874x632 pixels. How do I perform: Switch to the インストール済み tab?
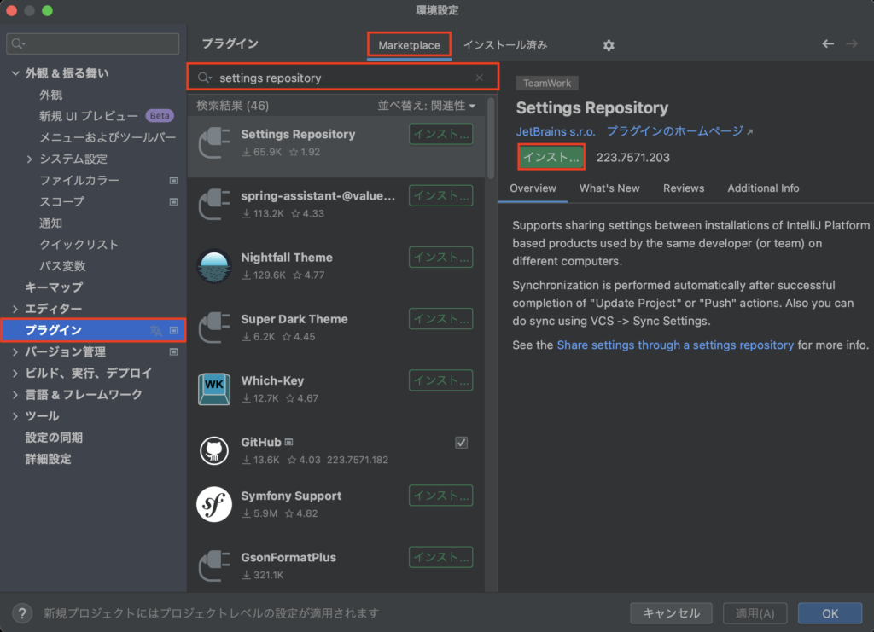click(505, 45)
